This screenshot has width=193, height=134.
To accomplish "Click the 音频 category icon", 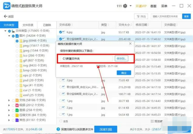I will 17,110.
